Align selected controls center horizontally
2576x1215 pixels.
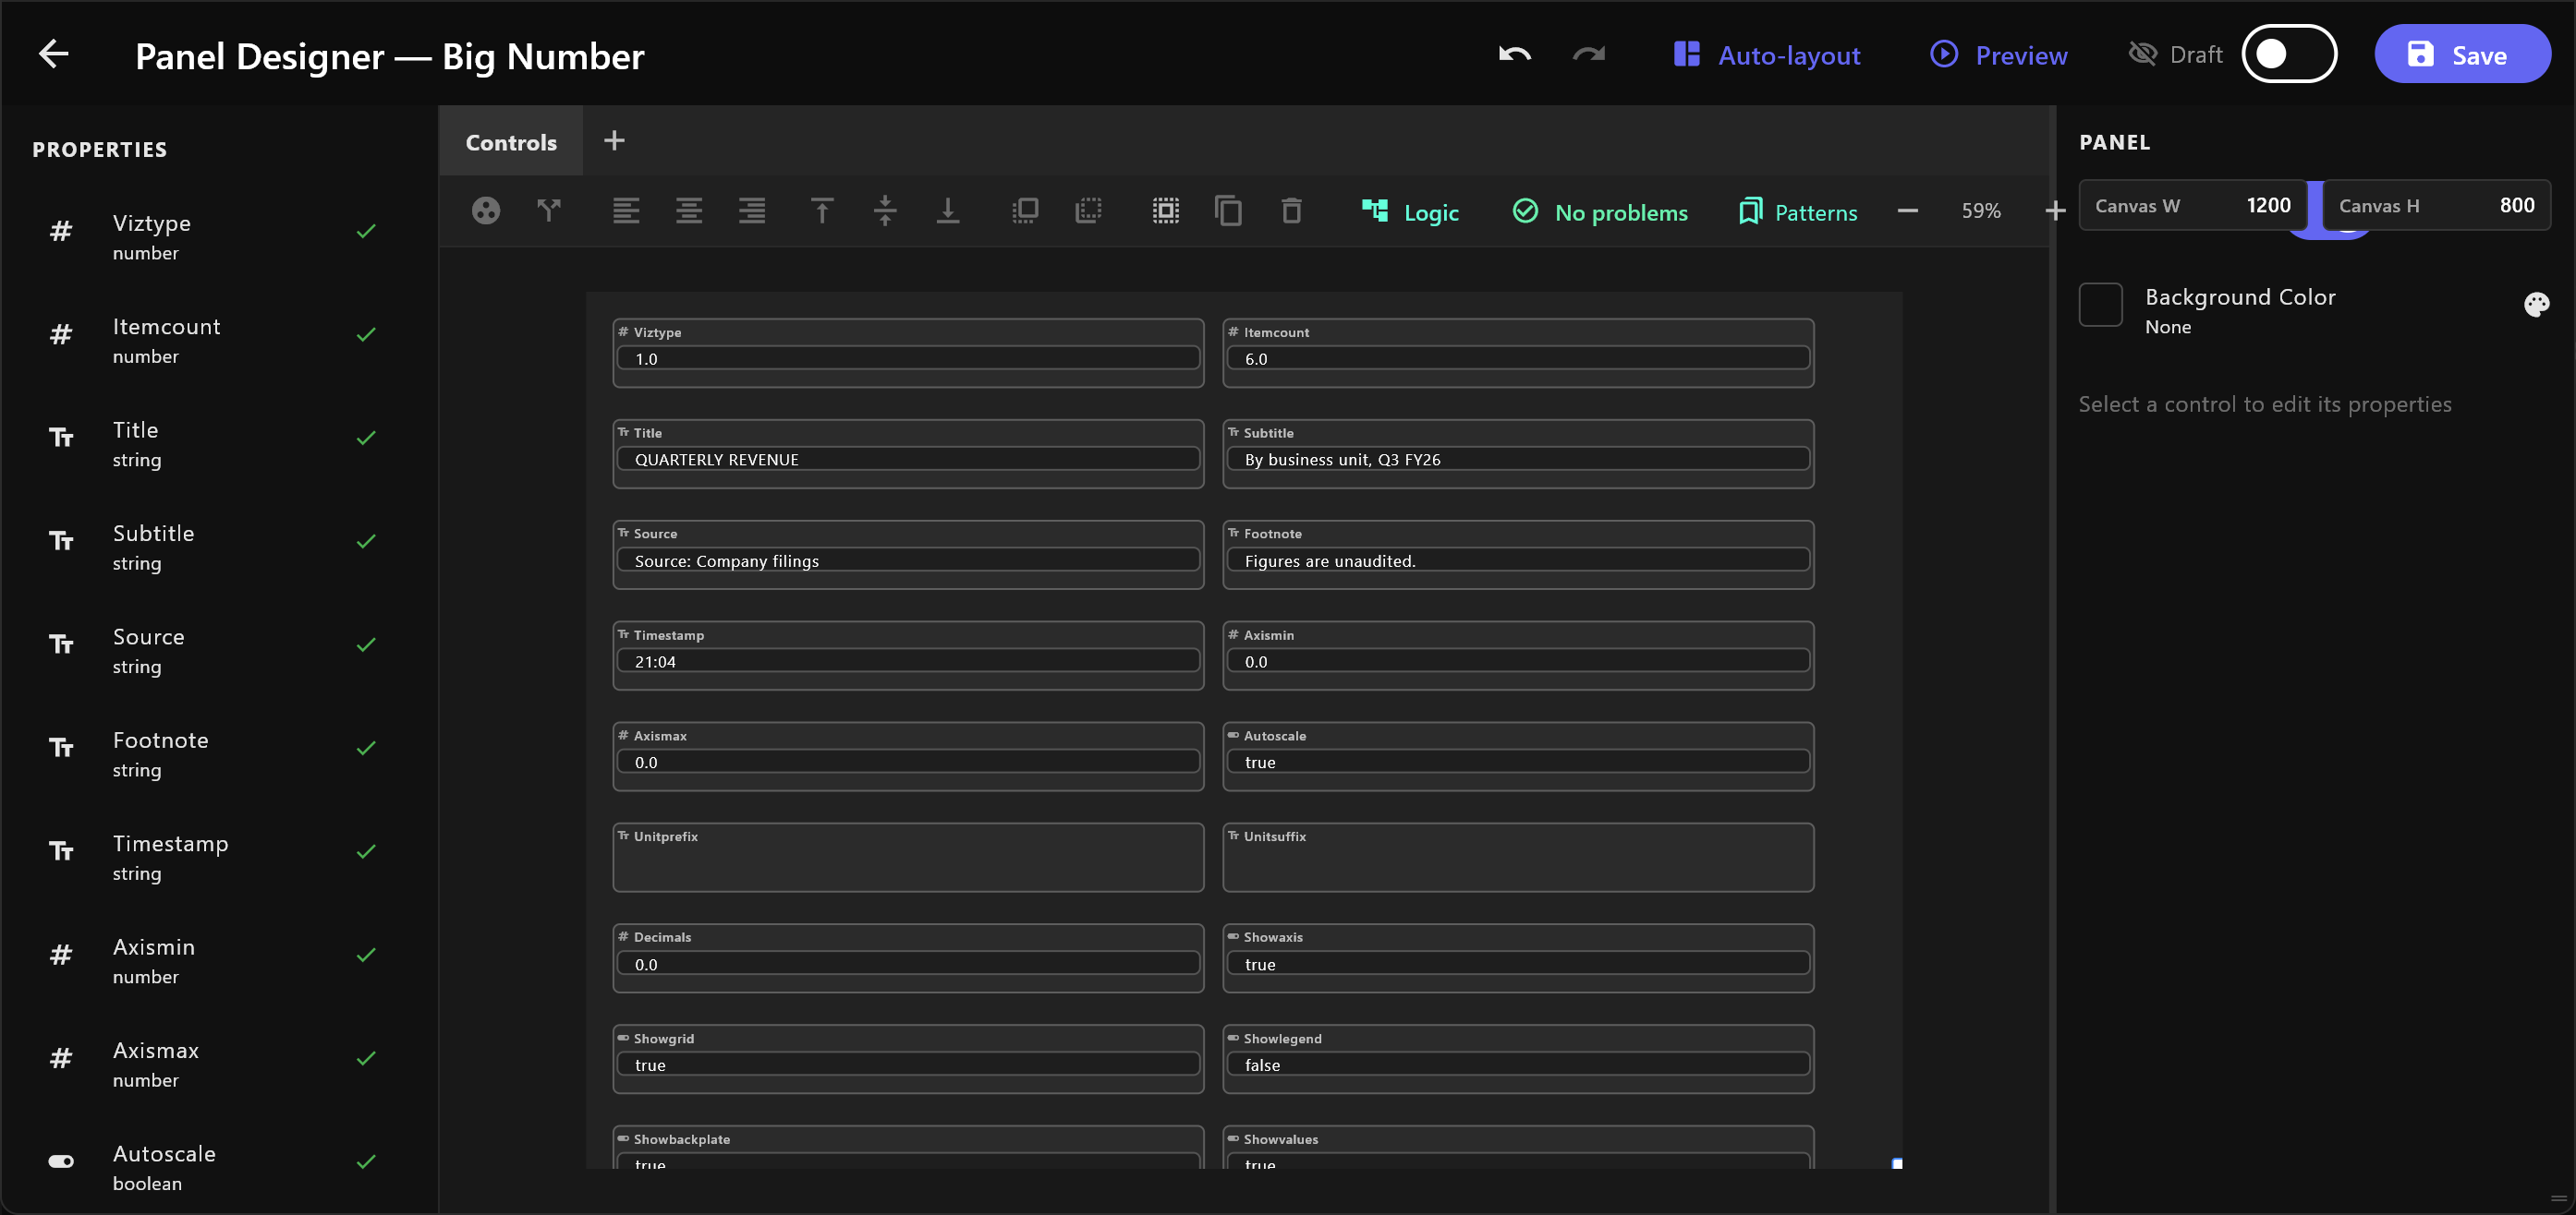[x=689, y=211]
